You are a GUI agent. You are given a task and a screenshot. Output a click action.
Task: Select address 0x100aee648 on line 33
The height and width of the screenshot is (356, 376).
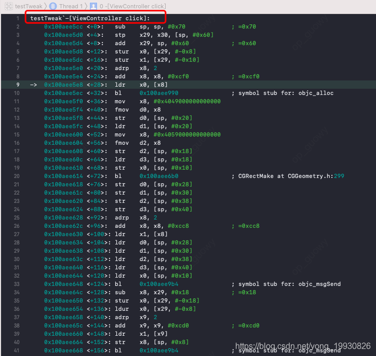click(x=63, y=284)
